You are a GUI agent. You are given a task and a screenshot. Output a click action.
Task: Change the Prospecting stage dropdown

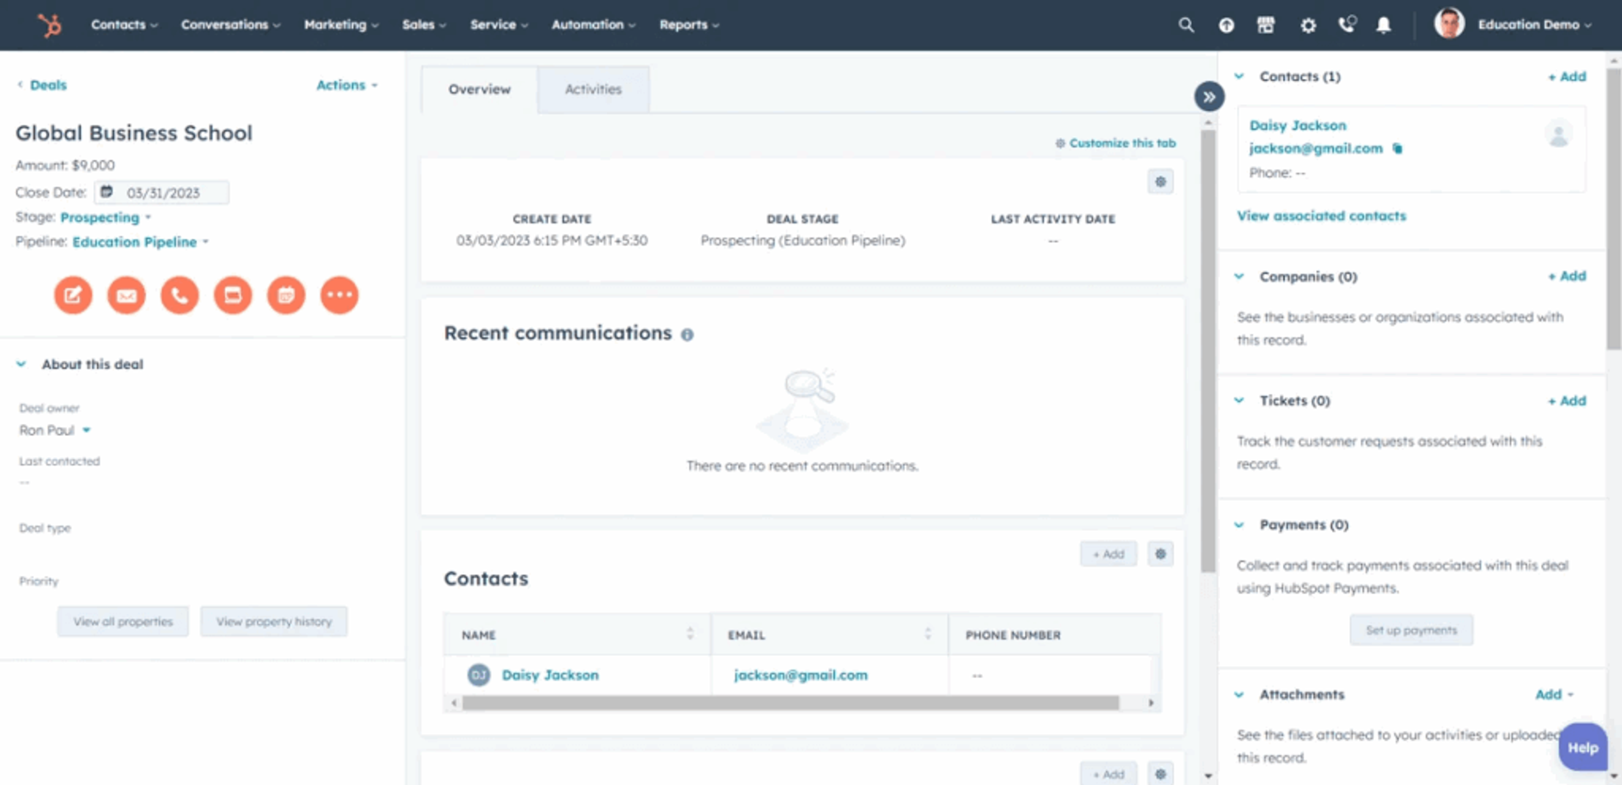105,218
